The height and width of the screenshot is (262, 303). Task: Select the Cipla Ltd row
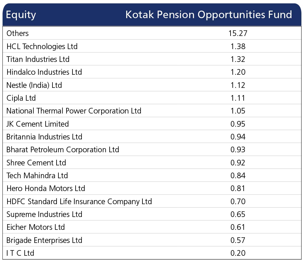point(152,98)
